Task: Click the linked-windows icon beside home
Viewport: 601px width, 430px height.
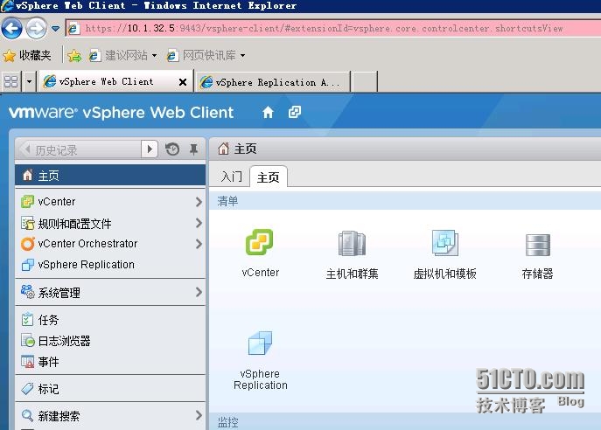Action: pos(294,112)
